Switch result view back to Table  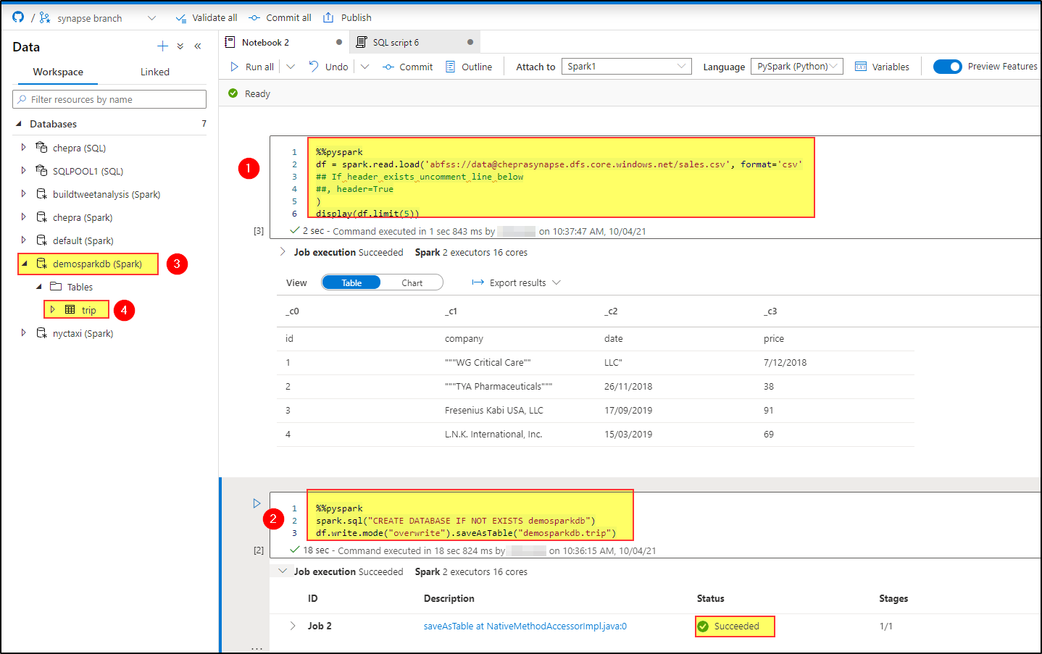click(351, 282)
